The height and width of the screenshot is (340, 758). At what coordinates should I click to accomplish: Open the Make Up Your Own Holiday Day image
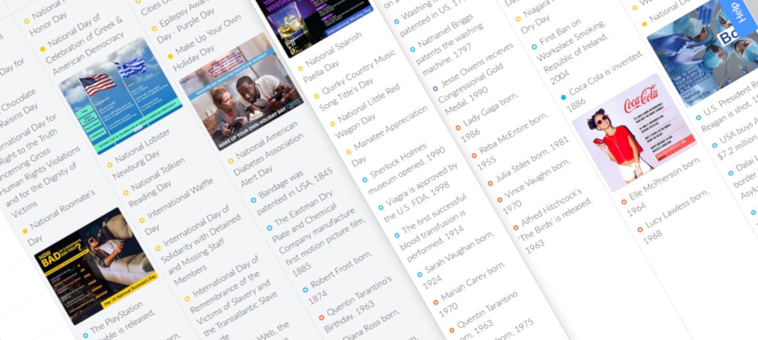(241, 91)
